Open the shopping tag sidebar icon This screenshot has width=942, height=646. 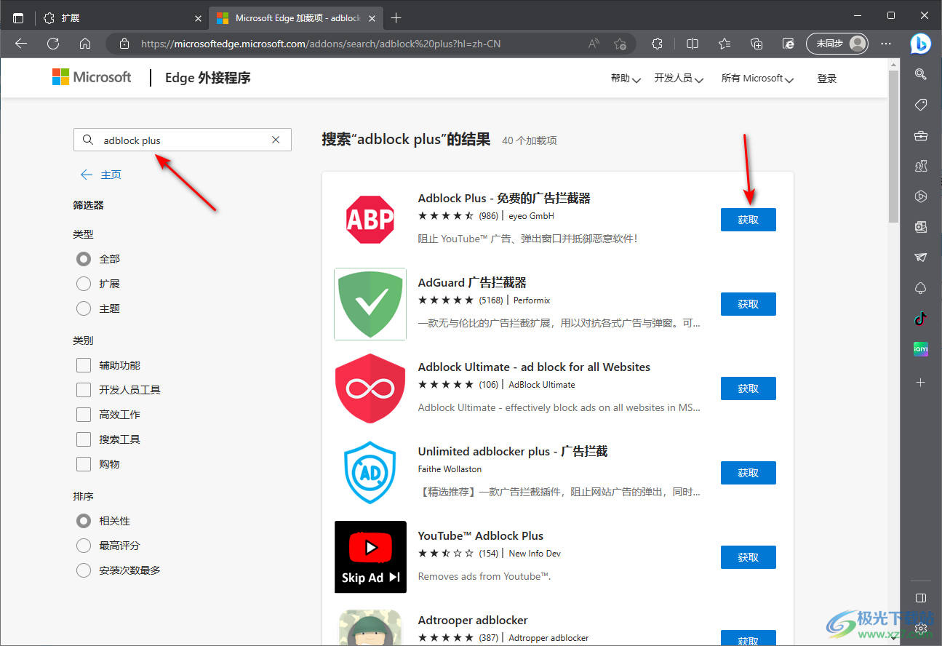(920, 105)
